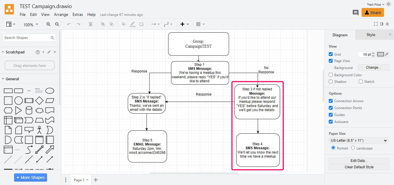Click the comments icon near Share

coord(355,13)
